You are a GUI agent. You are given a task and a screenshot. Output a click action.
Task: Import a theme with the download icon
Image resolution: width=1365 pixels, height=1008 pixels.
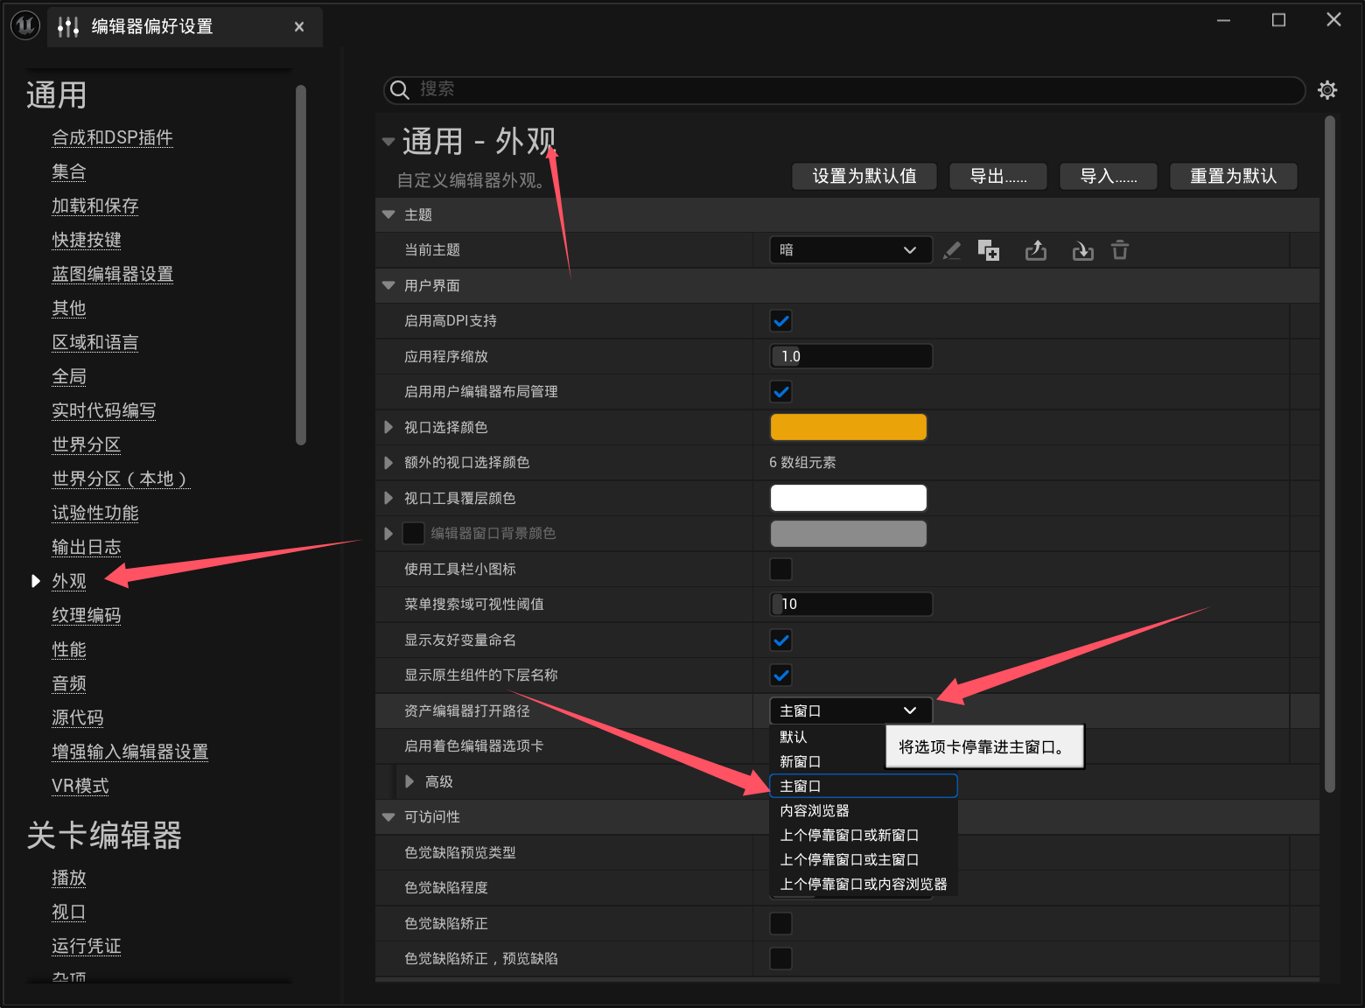coord(1082,249)
